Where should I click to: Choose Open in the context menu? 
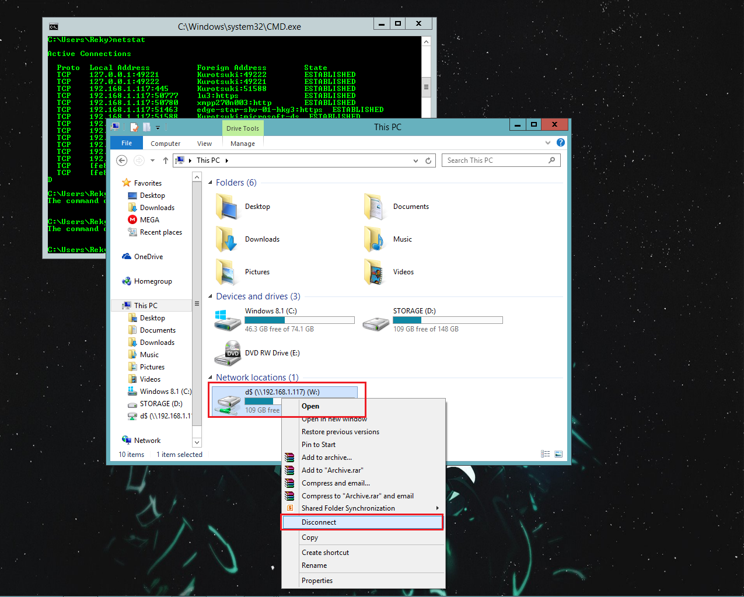click(x=363, y=406)
